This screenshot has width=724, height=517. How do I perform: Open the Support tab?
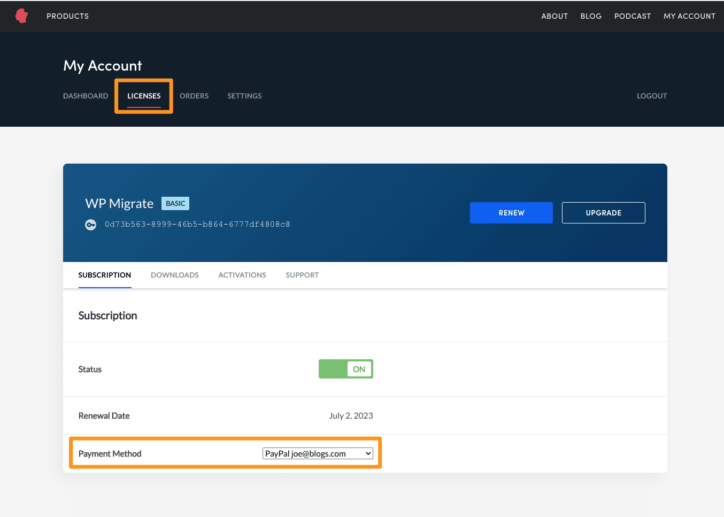[x=302, y=275]
